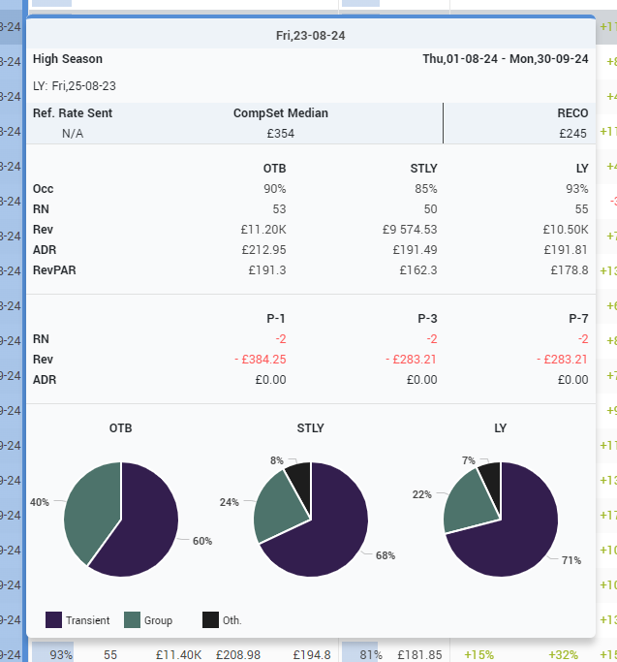Screen dimensions: 617x662
Task: Click the 24% label on STLY pie
Action: 230,502
